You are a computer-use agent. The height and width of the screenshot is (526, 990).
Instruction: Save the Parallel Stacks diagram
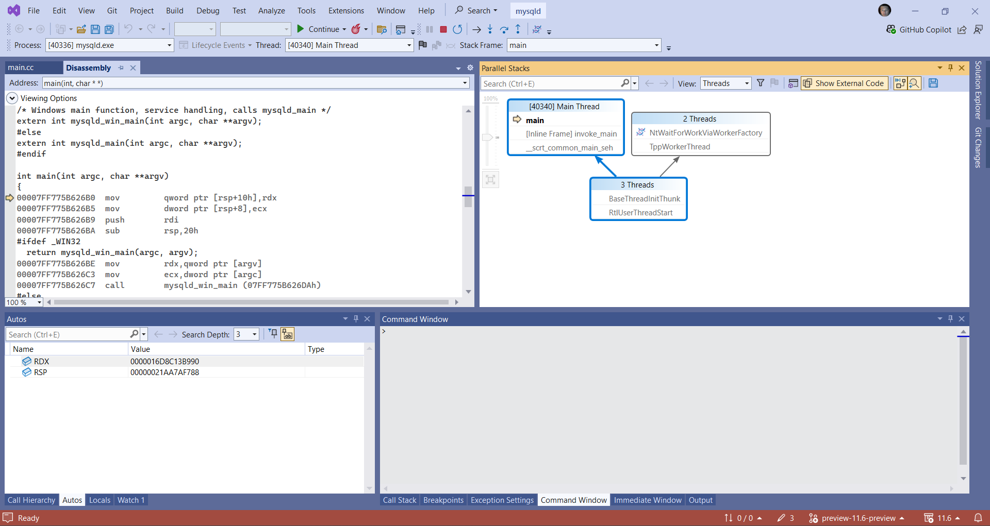pyautogui.click(x=933, y=83)
